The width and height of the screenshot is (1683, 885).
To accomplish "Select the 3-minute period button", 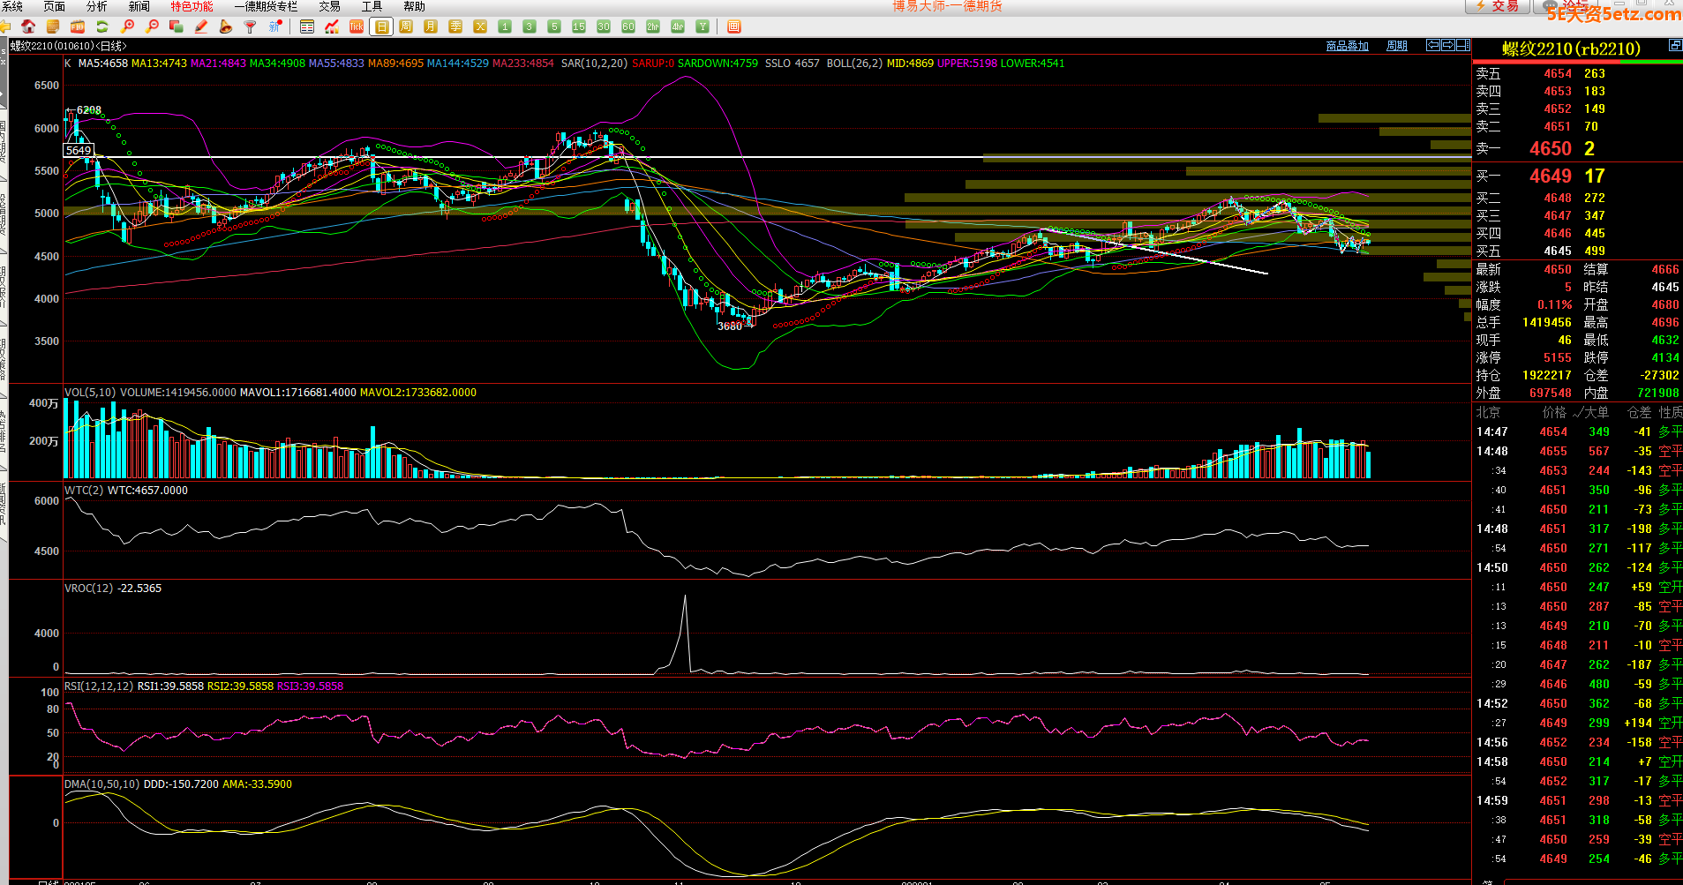I will [x=530, y=26].
